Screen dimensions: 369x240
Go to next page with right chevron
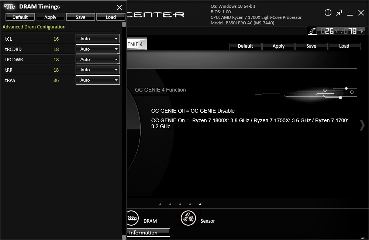point(362,125)
